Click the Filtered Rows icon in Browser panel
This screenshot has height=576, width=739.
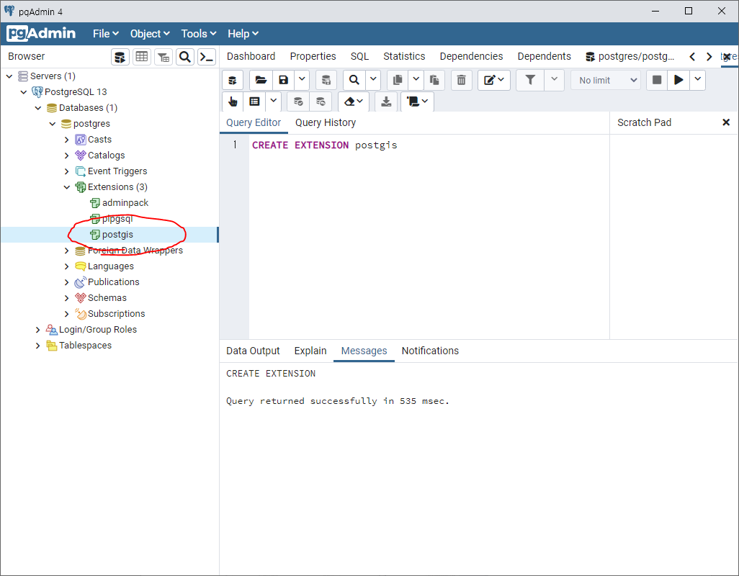[164, 57]
